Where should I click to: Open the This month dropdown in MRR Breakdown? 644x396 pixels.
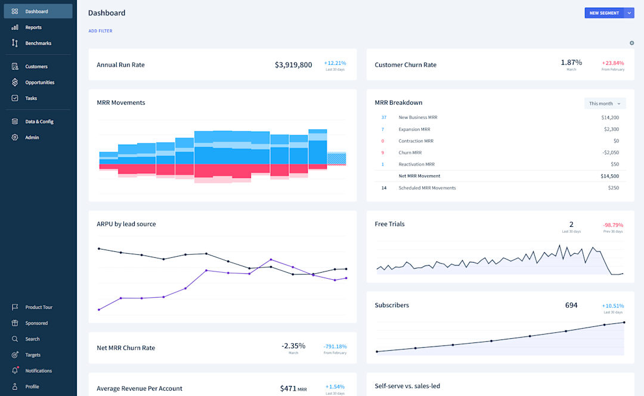click(605, 103)
